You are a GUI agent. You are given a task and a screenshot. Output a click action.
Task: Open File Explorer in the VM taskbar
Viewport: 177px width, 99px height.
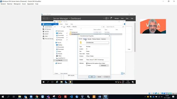(x=61, y=82)
